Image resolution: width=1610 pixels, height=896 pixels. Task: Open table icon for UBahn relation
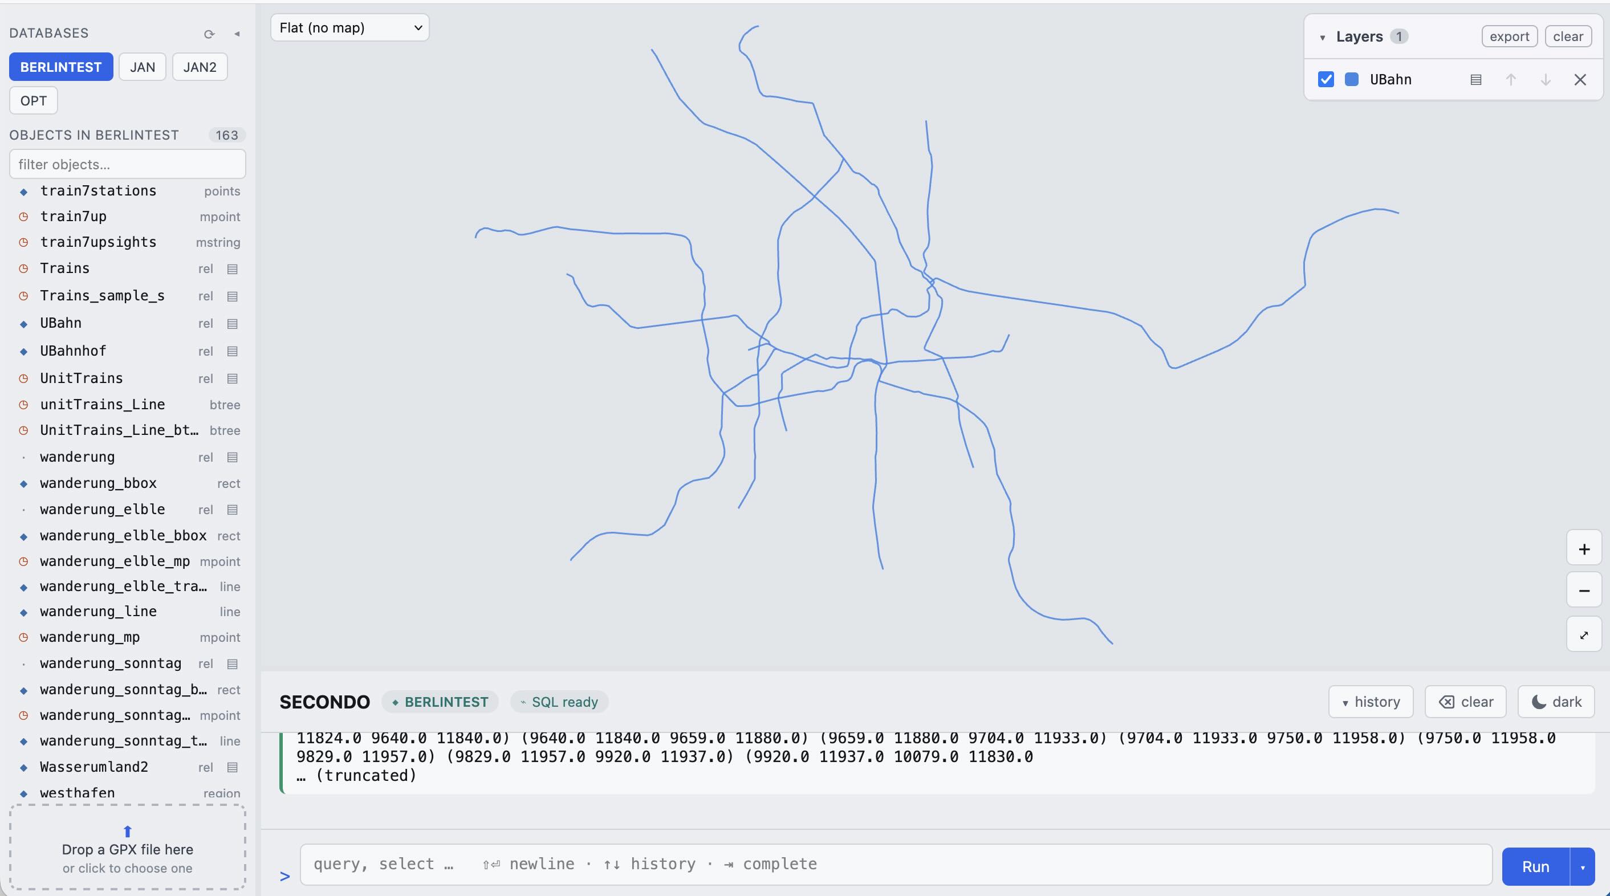click(x=233, y=324)
